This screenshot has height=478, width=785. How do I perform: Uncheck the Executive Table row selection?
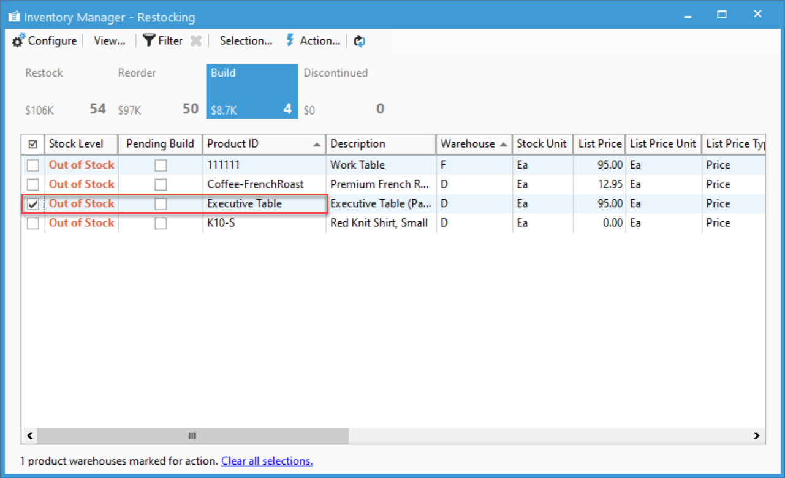[x=33, y=204]
